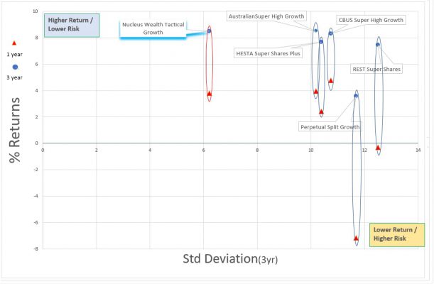
Task: Select the '3 year' legend text
Action: [x=14, y=77]
